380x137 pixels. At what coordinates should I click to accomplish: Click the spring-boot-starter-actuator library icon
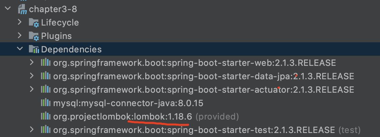45,90
